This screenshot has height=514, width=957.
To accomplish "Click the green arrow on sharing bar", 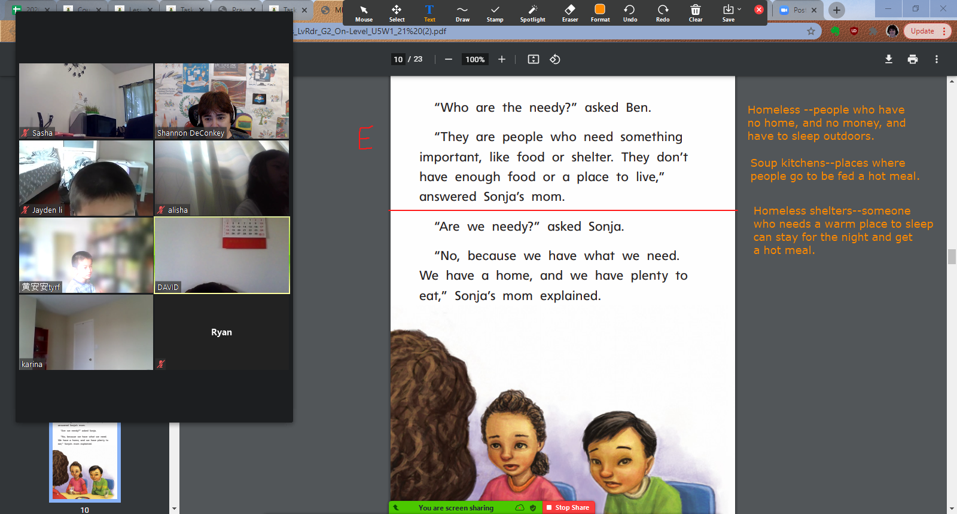I will [396, 507].
